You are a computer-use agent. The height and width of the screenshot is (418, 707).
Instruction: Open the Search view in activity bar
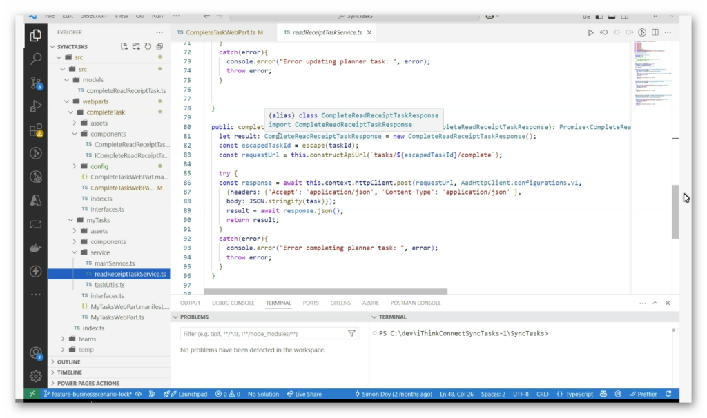click(36, 59)
